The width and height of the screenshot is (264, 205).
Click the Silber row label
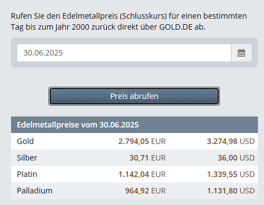click(x=27, y=158)
